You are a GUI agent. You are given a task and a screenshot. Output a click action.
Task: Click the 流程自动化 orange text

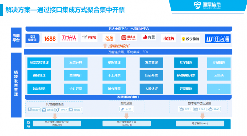point(119,46)
